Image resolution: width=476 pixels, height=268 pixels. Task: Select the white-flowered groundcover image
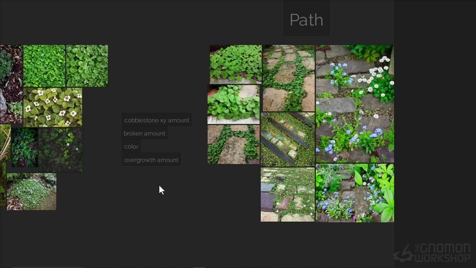(53, 107)
